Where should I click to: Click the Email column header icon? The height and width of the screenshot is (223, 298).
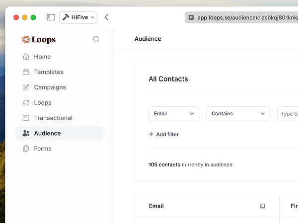[x=263, y=206]
